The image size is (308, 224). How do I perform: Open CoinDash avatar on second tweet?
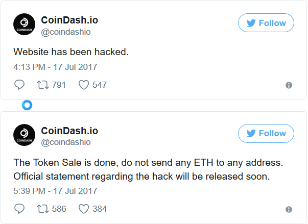pyautogui.click(x=23, y=136)
